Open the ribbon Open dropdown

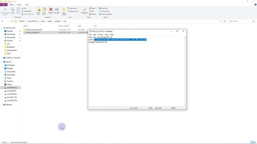tap(93, 8)
